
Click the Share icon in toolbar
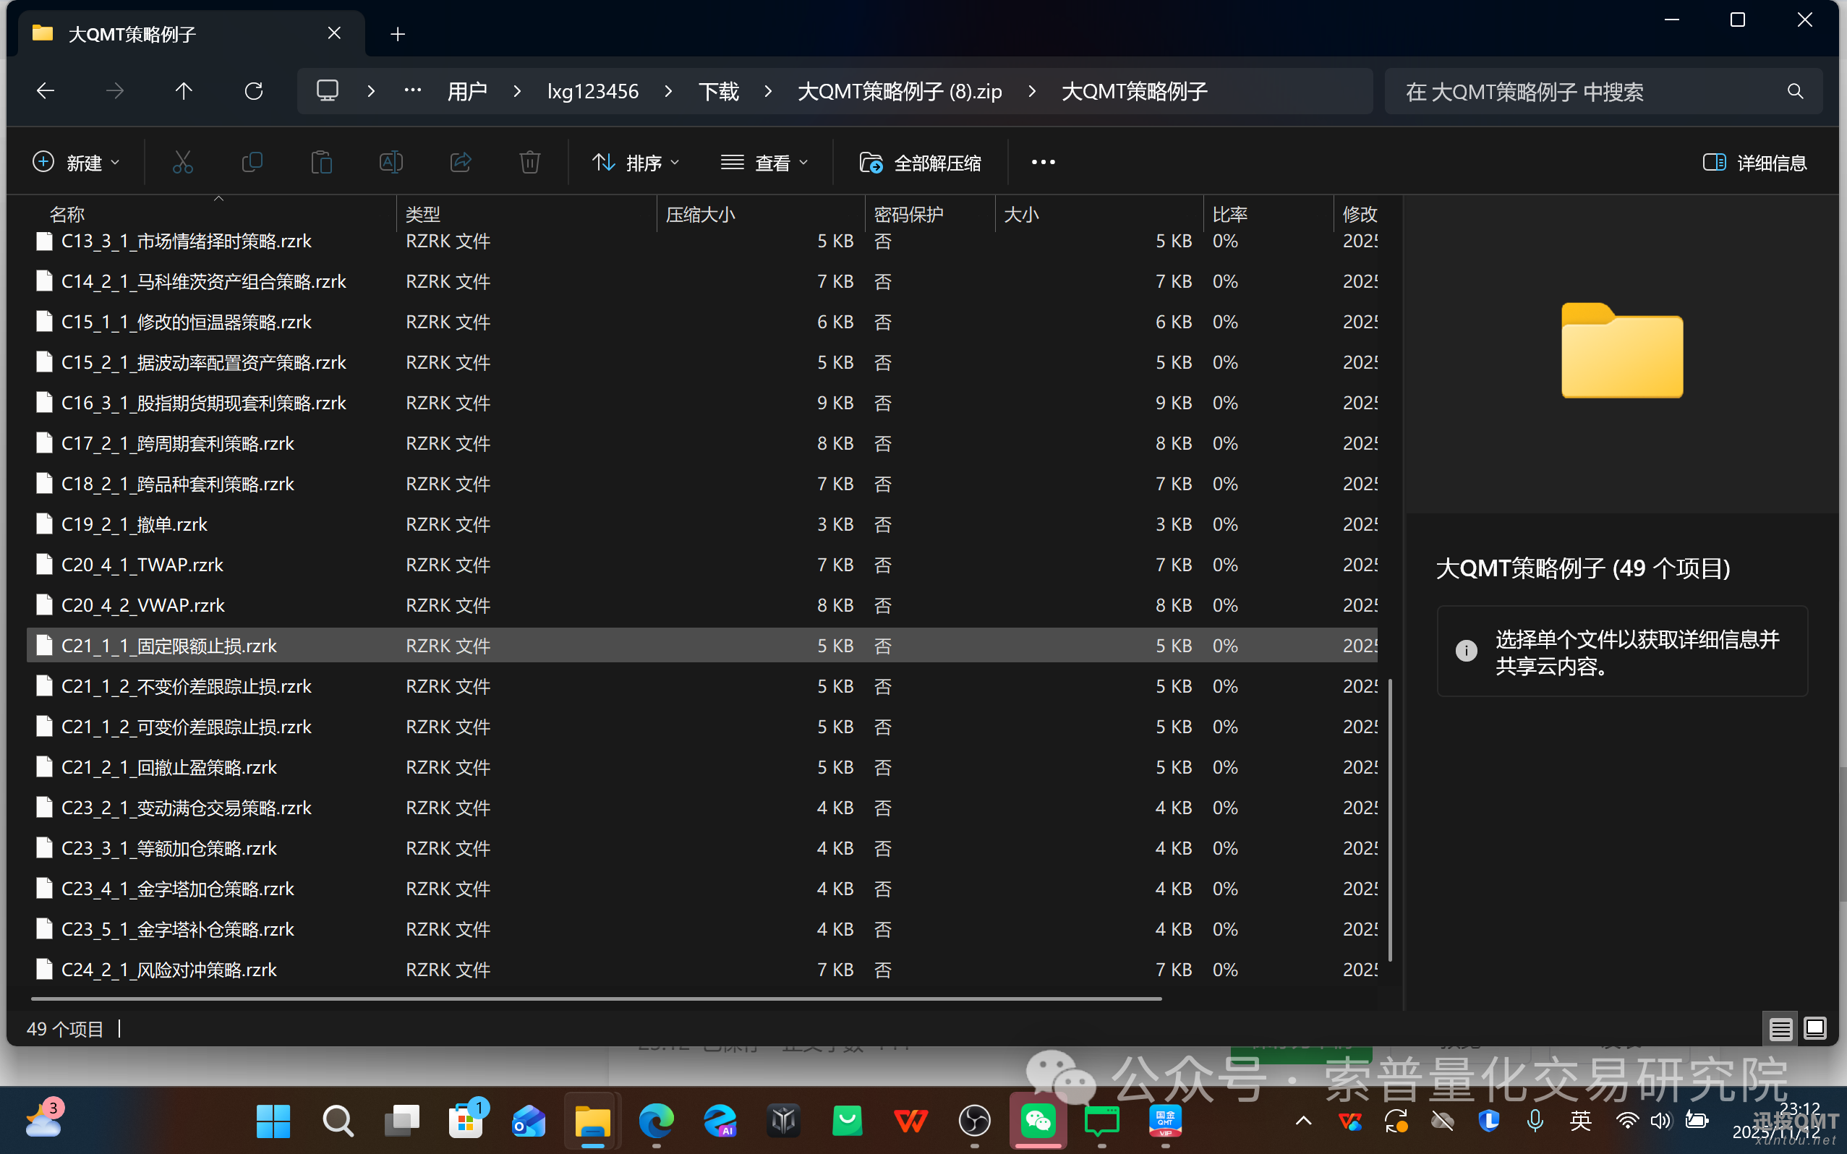(x=460, y=163)
